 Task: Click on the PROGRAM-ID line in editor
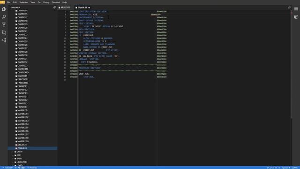pyautogui.click(x=88, y=15)
